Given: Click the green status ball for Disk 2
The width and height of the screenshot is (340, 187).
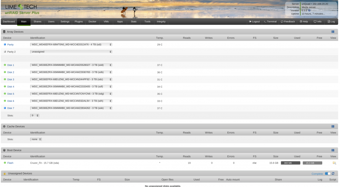Looking at the screenshot, I should pyautogui.click(x=5, y=72).
